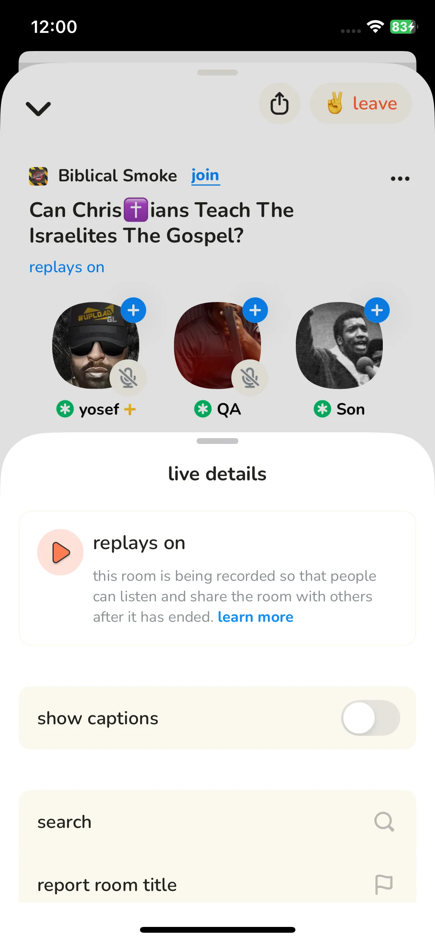Tap the blue replays on label
435x942 pixels.
[x=67, y=268]
